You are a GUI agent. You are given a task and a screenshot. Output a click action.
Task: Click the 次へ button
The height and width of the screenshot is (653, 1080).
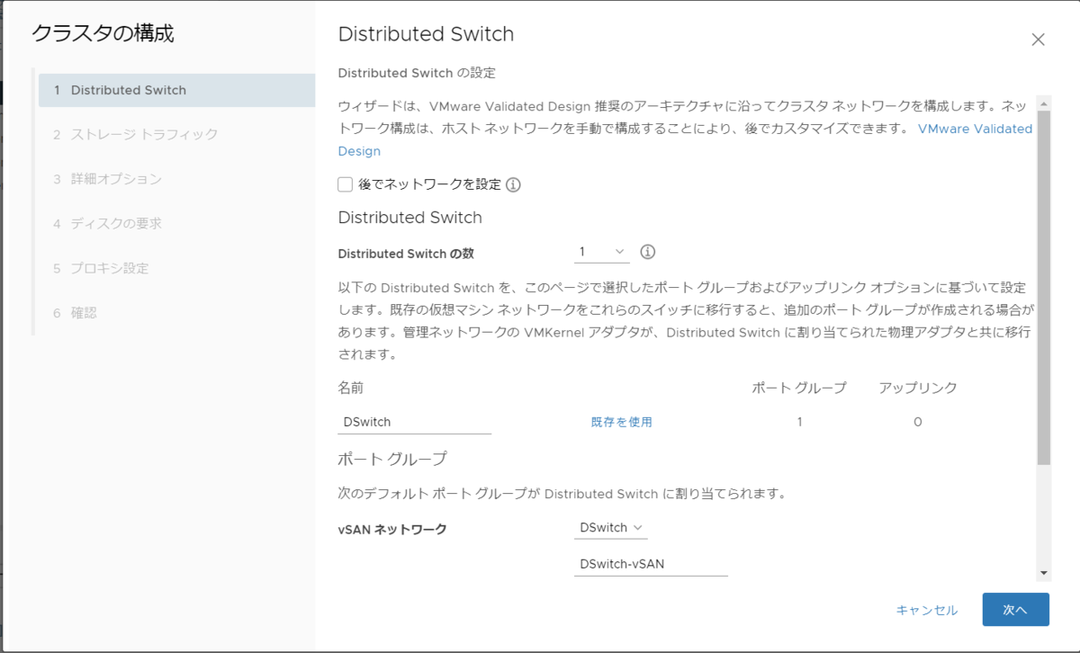(x=1015, y=610)
